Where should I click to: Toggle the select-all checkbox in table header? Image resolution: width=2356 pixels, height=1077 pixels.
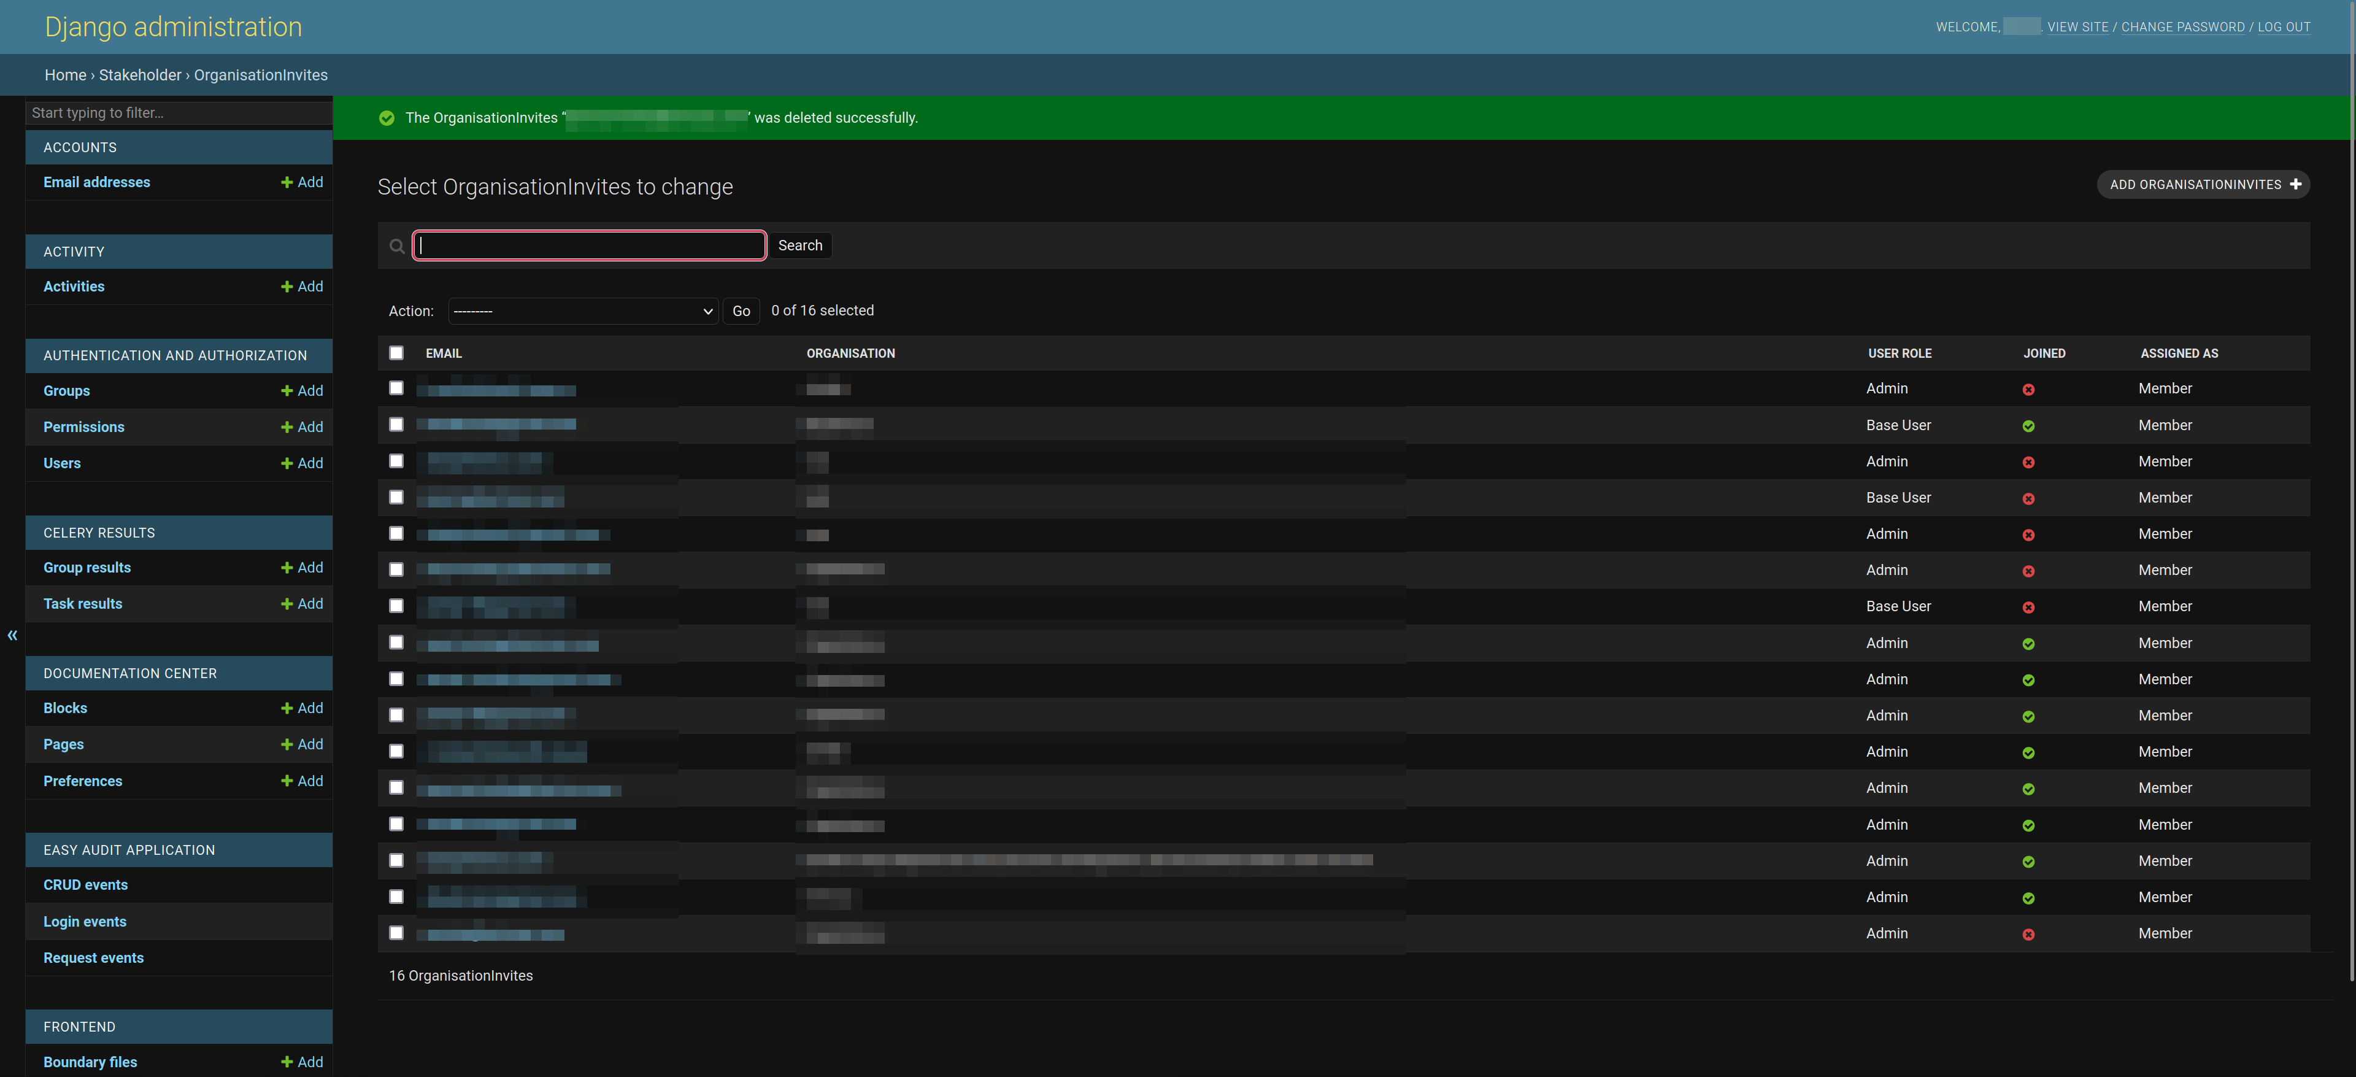(395, 353)
